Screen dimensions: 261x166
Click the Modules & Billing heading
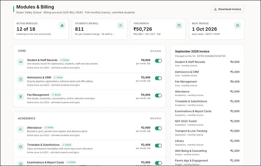tap(35, 7)
